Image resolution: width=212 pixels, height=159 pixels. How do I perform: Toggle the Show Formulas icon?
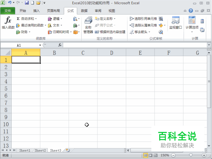pyautogui.click(x=161, y=19)
